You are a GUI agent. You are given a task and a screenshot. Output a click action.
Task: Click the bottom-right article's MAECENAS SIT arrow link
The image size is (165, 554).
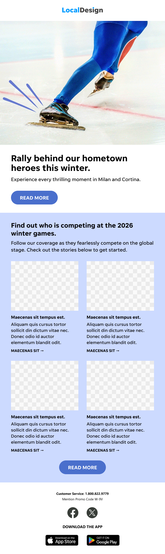[x=103, y=450]
